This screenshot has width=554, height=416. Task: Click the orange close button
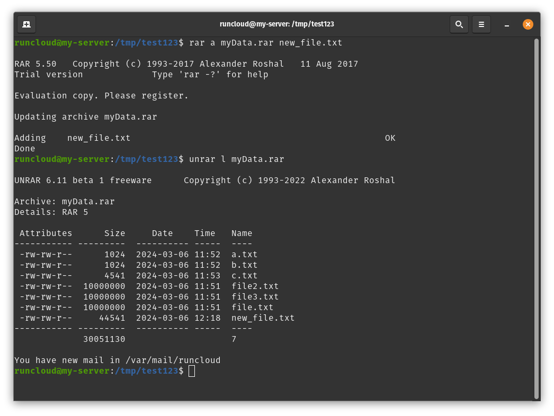pyautogui.click(x=528, y=24)
